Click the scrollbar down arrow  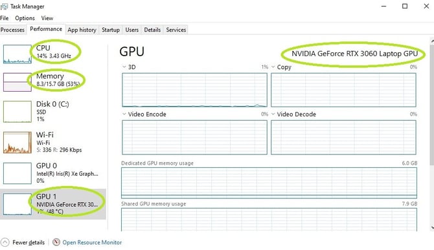pyautogui.click(x=432, y=227)
